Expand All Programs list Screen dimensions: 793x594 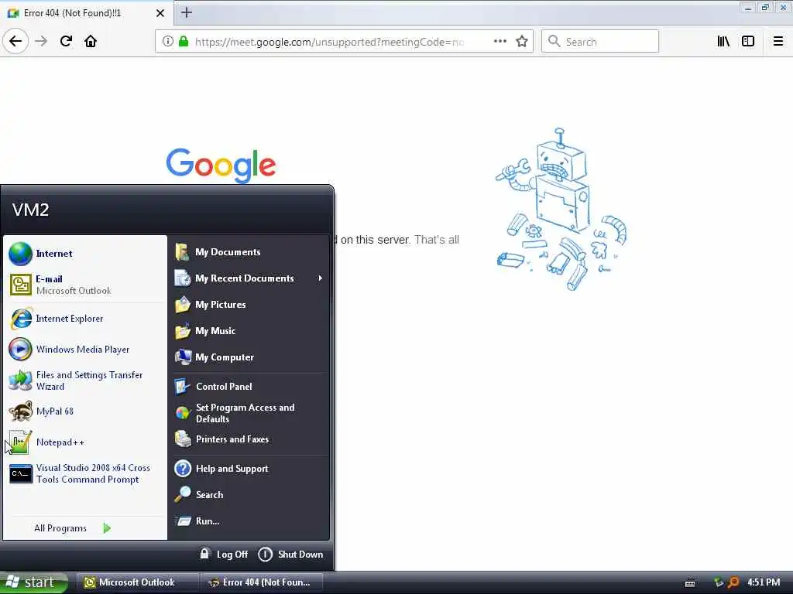click(72, 528)
